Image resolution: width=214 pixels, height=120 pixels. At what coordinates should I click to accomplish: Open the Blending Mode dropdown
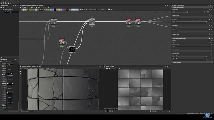click(192, 47)
